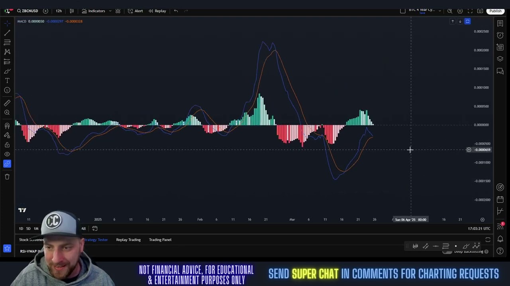510x286 pixels.
Task: Select the 1D date range
Action: point(21,228)
